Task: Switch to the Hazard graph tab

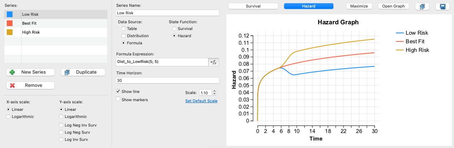Action: pos(309,6)
